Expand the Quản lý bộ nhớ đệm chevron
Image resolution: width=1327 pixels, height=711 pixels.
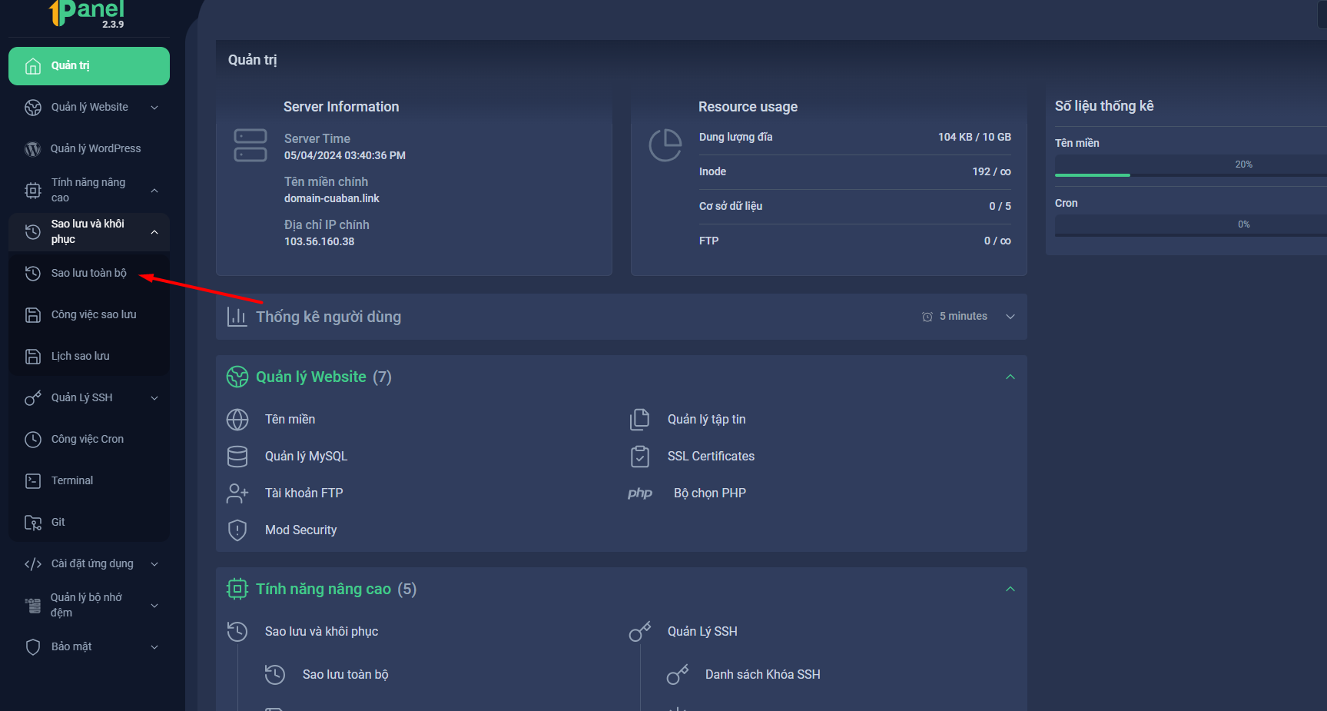(x=154, y=606)
